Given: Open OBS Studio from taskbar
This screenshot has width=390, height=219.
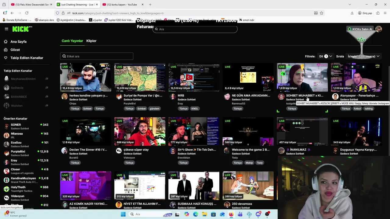Looking at the screenshot, I should (268, 214).
